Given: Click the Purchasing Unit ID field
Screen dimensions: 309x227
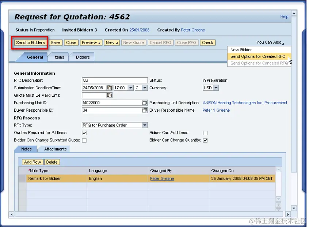Looking at the screenshot, I should [112, 103].
